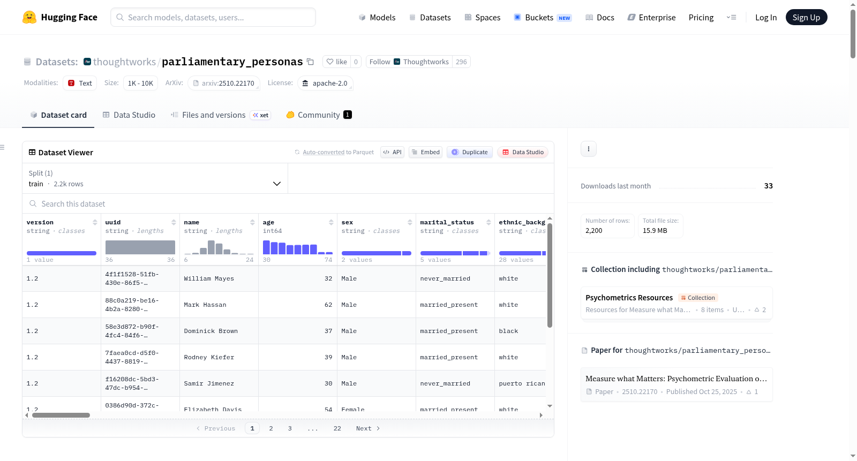Viewport: 857px width, 461px height.
Task: Open the Models page
Action: click(x=377, y=17)
